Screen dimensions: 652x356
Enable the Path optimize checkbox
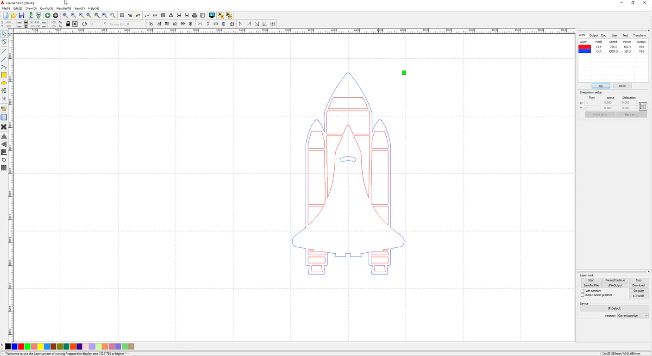(x=583, y=291)
